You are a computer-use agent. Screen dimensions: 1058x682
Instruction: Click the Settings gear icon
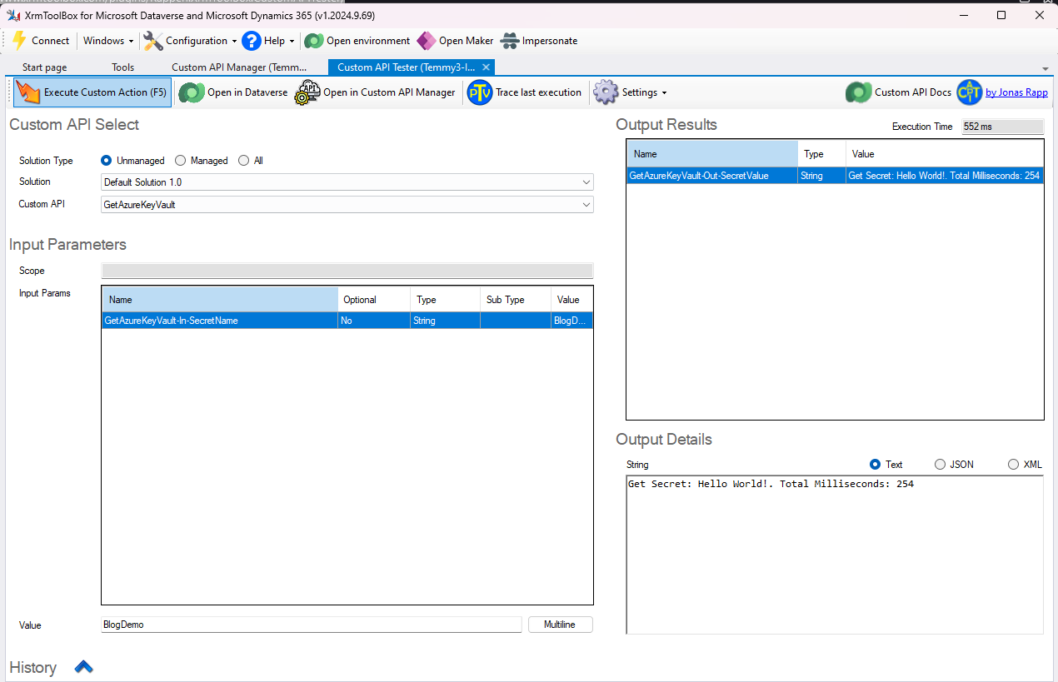[606, 92]
